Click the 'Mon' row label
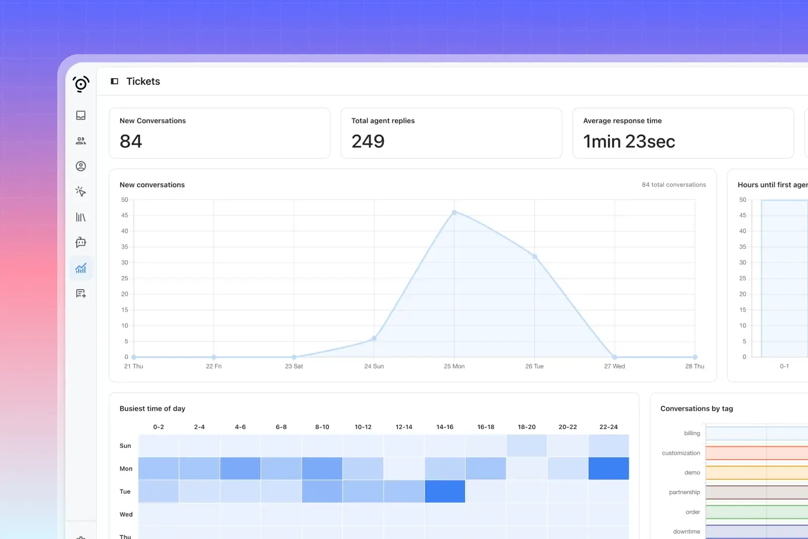 (x=126, y=469)
